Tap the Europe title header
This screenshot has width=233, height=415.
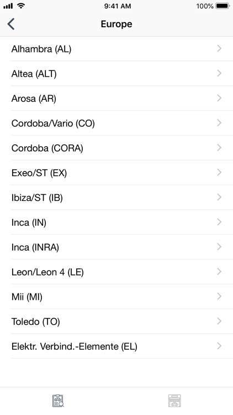[x=116, y=24]
